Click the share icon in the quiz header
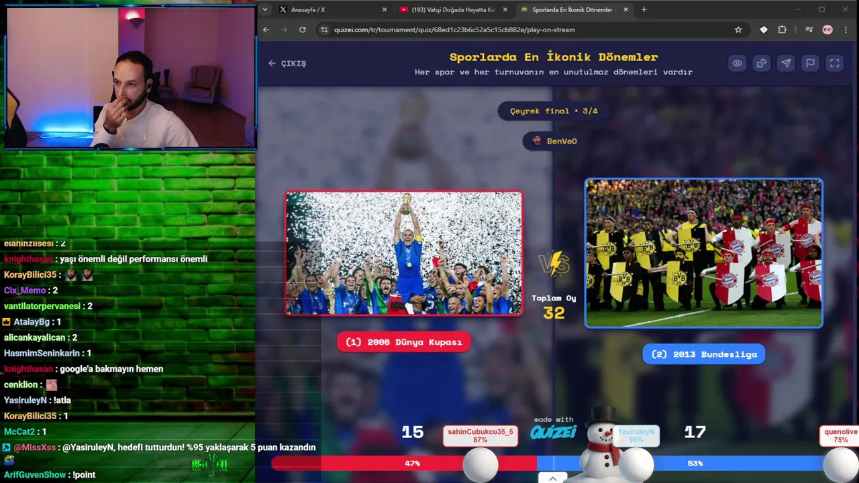The width and height of the screenshot is (859, 483). [x=761, y=63]
